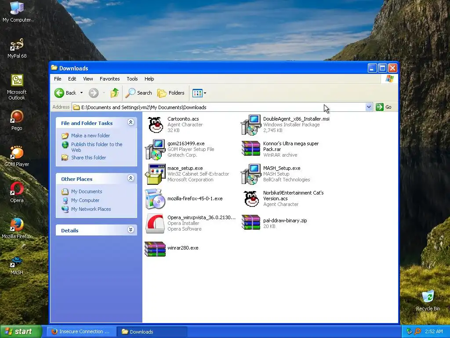The height and width of the screenshot is (338, 450).
Task: Select the Opera_winxpvista installer icon
Action: 155,223
